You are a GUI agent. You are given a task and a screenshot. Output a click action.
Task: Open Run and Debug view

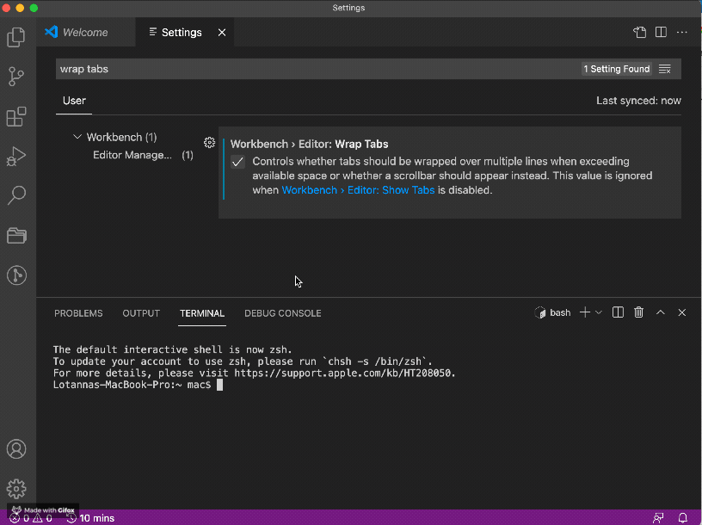(x=16, y=156)
